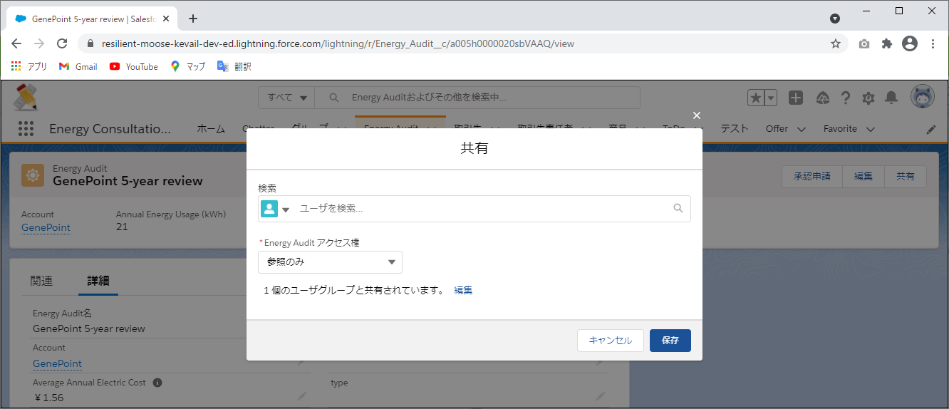Open the Energy Audit アクセス権 dropdown
Viewport: 949px width, 409px height.
331,262
